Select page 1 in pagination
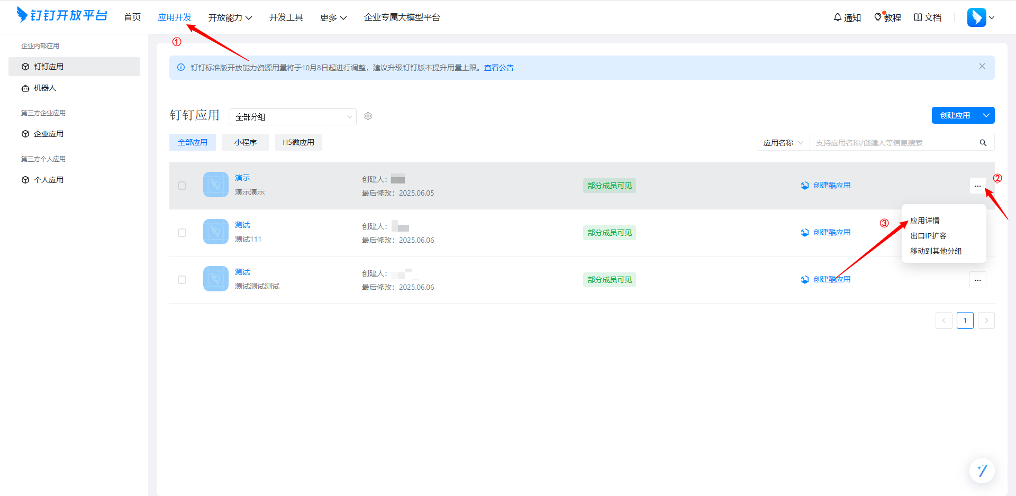The height and width of the screenshot is (496, 1016). [x=965, y=320]
